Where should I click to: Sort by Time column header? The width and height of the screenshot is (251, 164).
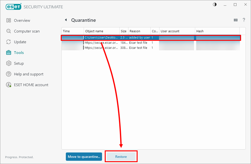click(72, 31)
